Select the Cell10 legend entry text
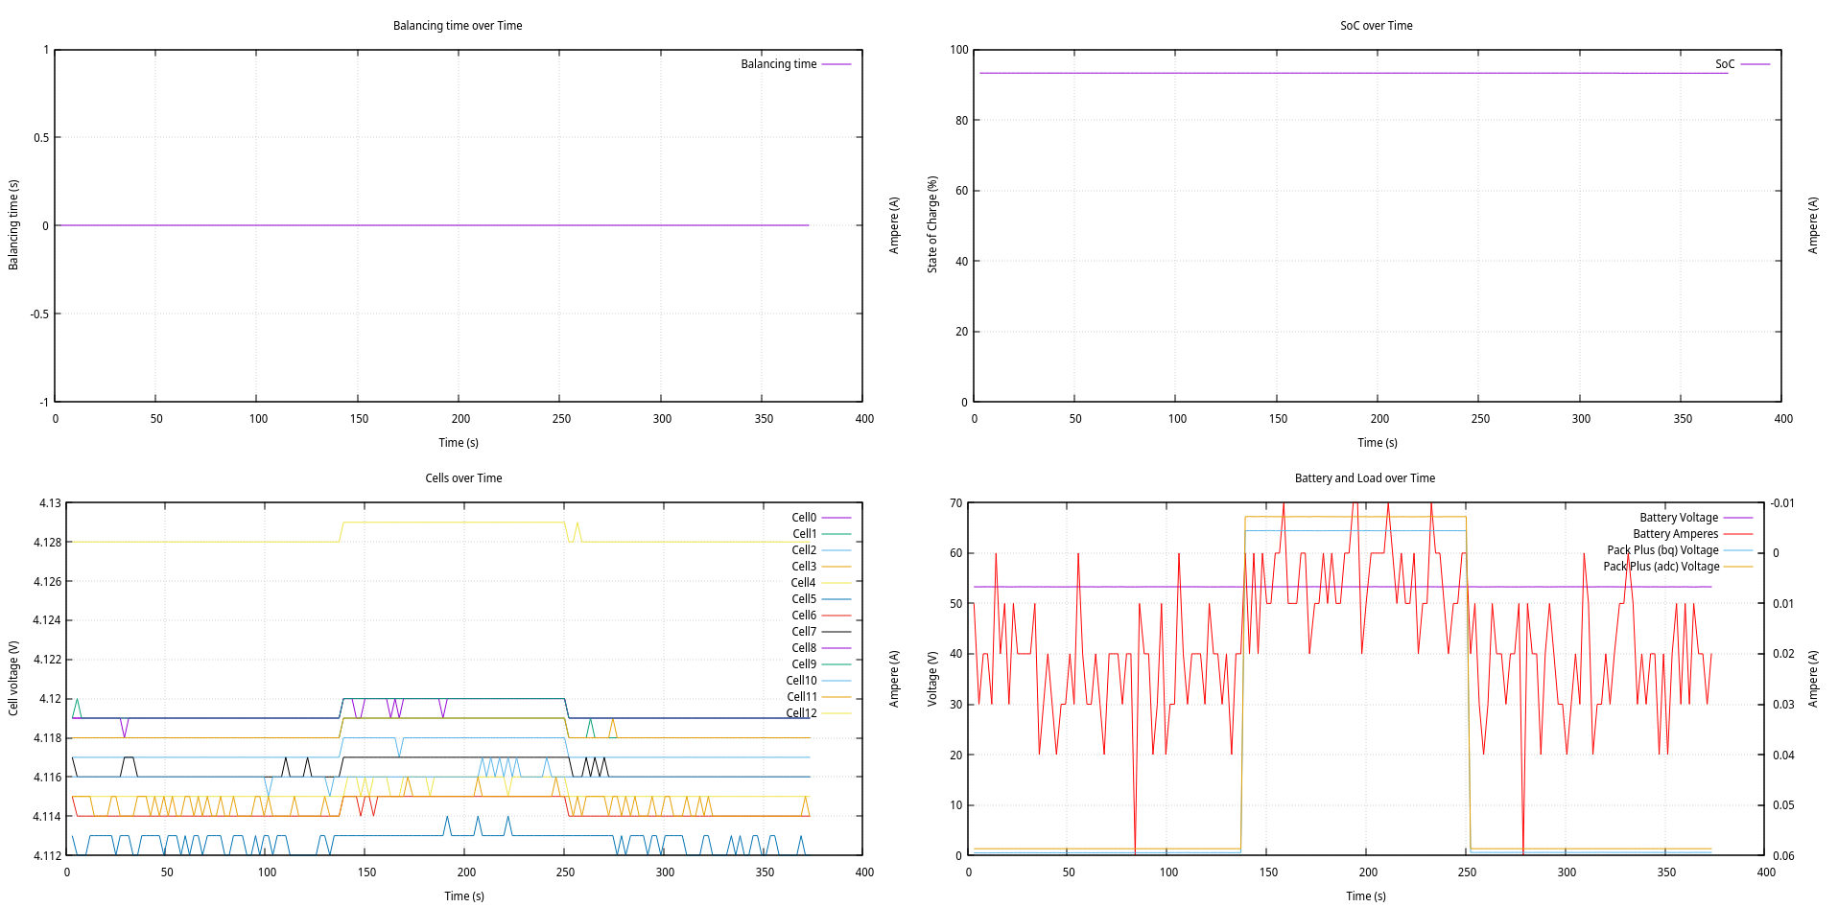The width and height of the screenshot is (1838, 907). click(x=801, y=681)
